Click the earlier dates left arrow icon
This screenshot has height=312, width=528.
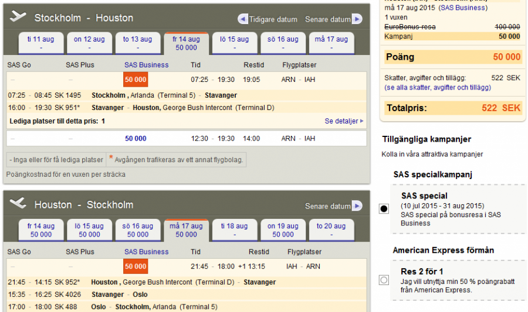[x=243, y=19]
